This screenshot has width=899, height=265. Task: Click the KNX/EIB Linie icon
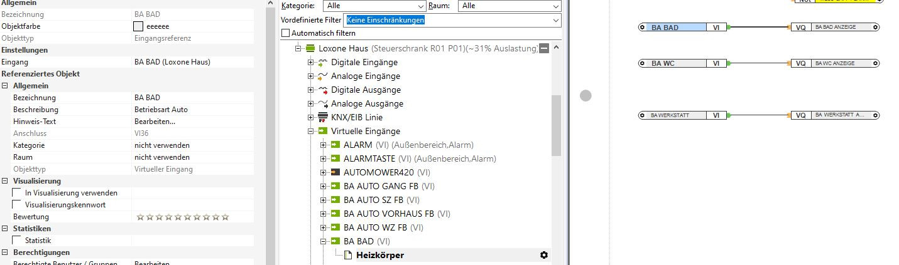[323, 118]
